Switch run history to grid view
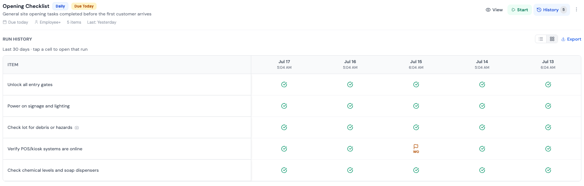This screenshot has width=584, height=186. pyautogui.click(x=552, y=39)
